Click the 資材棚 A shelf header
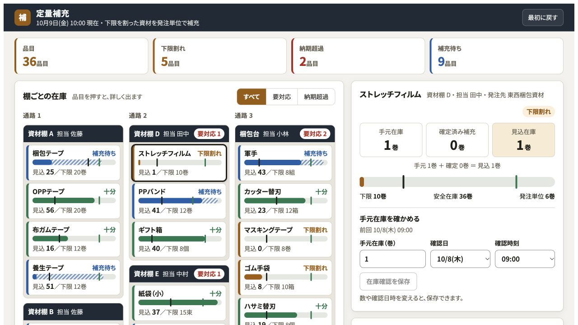Image resolution: width=578 pixels, height=325 pixels. click(x=73, y=134)
